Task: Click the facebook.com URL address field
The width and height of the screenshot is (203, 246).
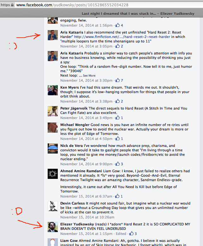Action: pos(110,5)
